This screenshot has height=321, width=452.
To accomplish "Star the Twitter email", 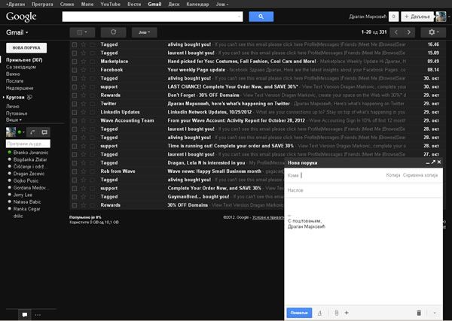I will point(84,104).
